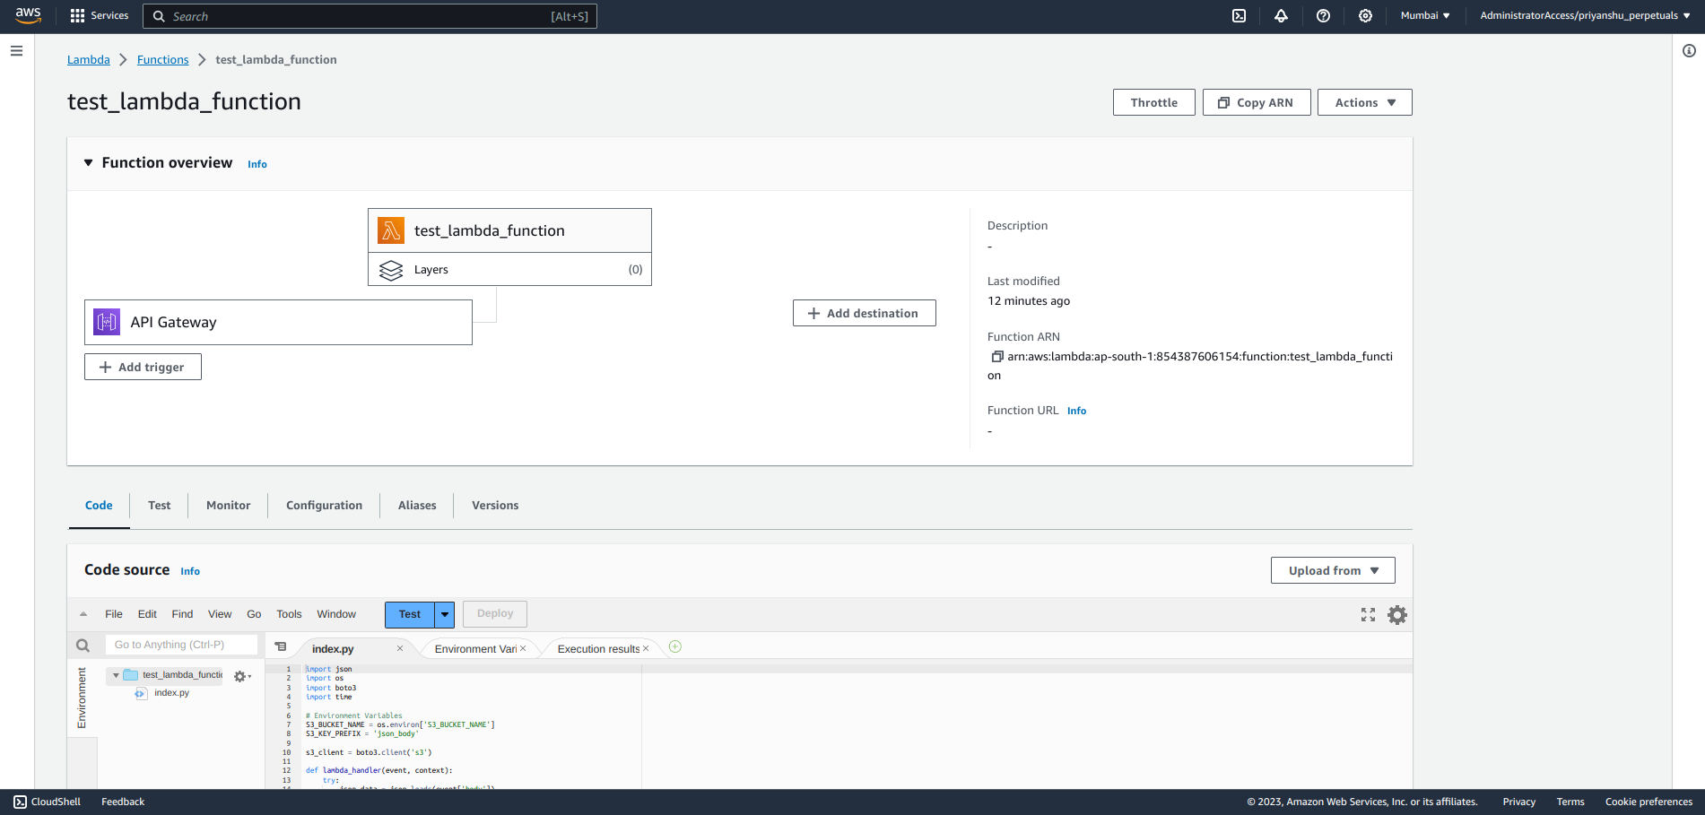Open the Tools menu in editor

[x=289, y=614]
